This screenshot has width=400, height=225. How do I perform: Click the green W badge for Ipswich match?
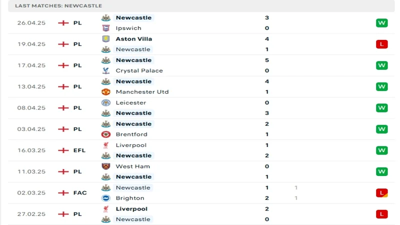click(x=382, y=23)
